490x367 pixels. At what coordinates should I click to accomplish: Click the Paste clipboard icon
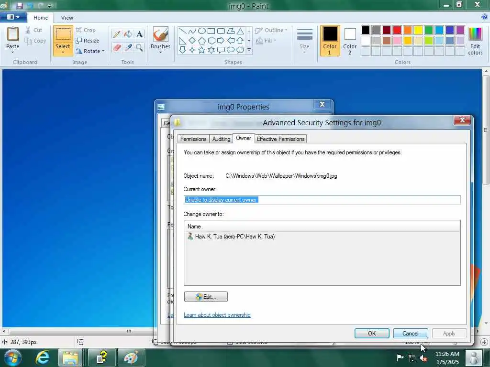(13, 34)
